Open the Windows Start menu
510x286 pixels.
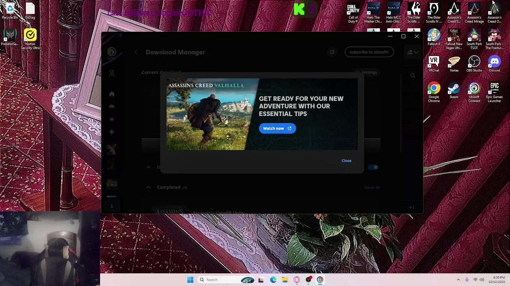point(190,280)
